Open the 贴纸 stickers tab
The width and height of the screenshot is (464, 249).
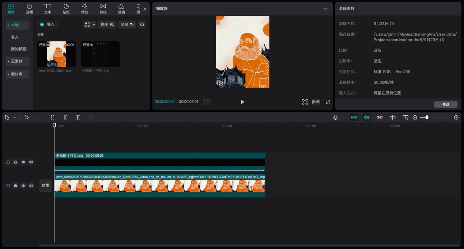[x=66, y=9]
